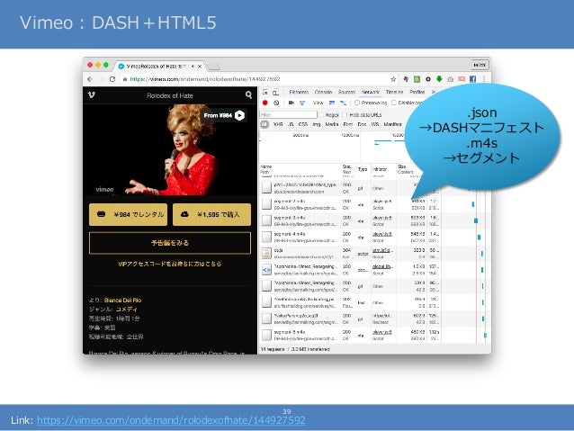Activate the DevTools inspect element icon

(265, 93)
